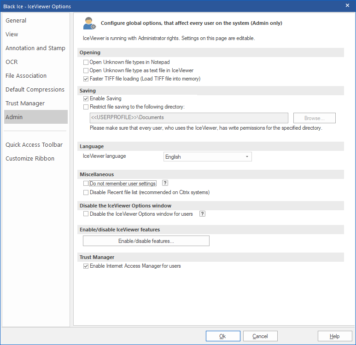Select Default Compressions page
This screenshot has height=345, width=356.
coord(36,89)
